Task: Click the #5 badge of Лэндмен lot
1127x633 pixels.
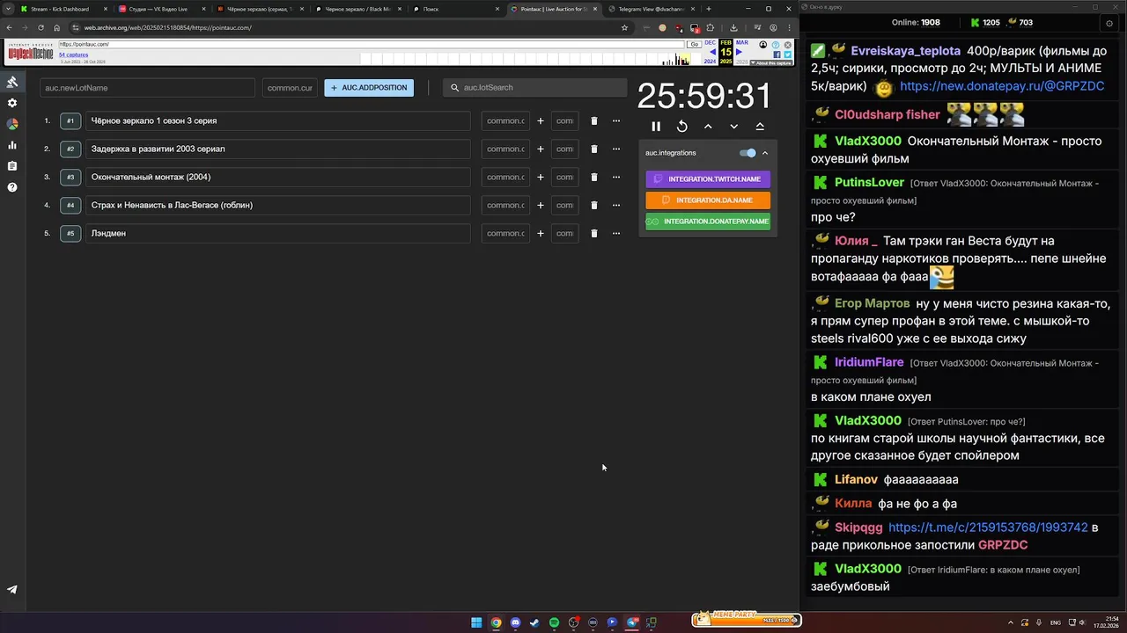Action: click(70, 233)
